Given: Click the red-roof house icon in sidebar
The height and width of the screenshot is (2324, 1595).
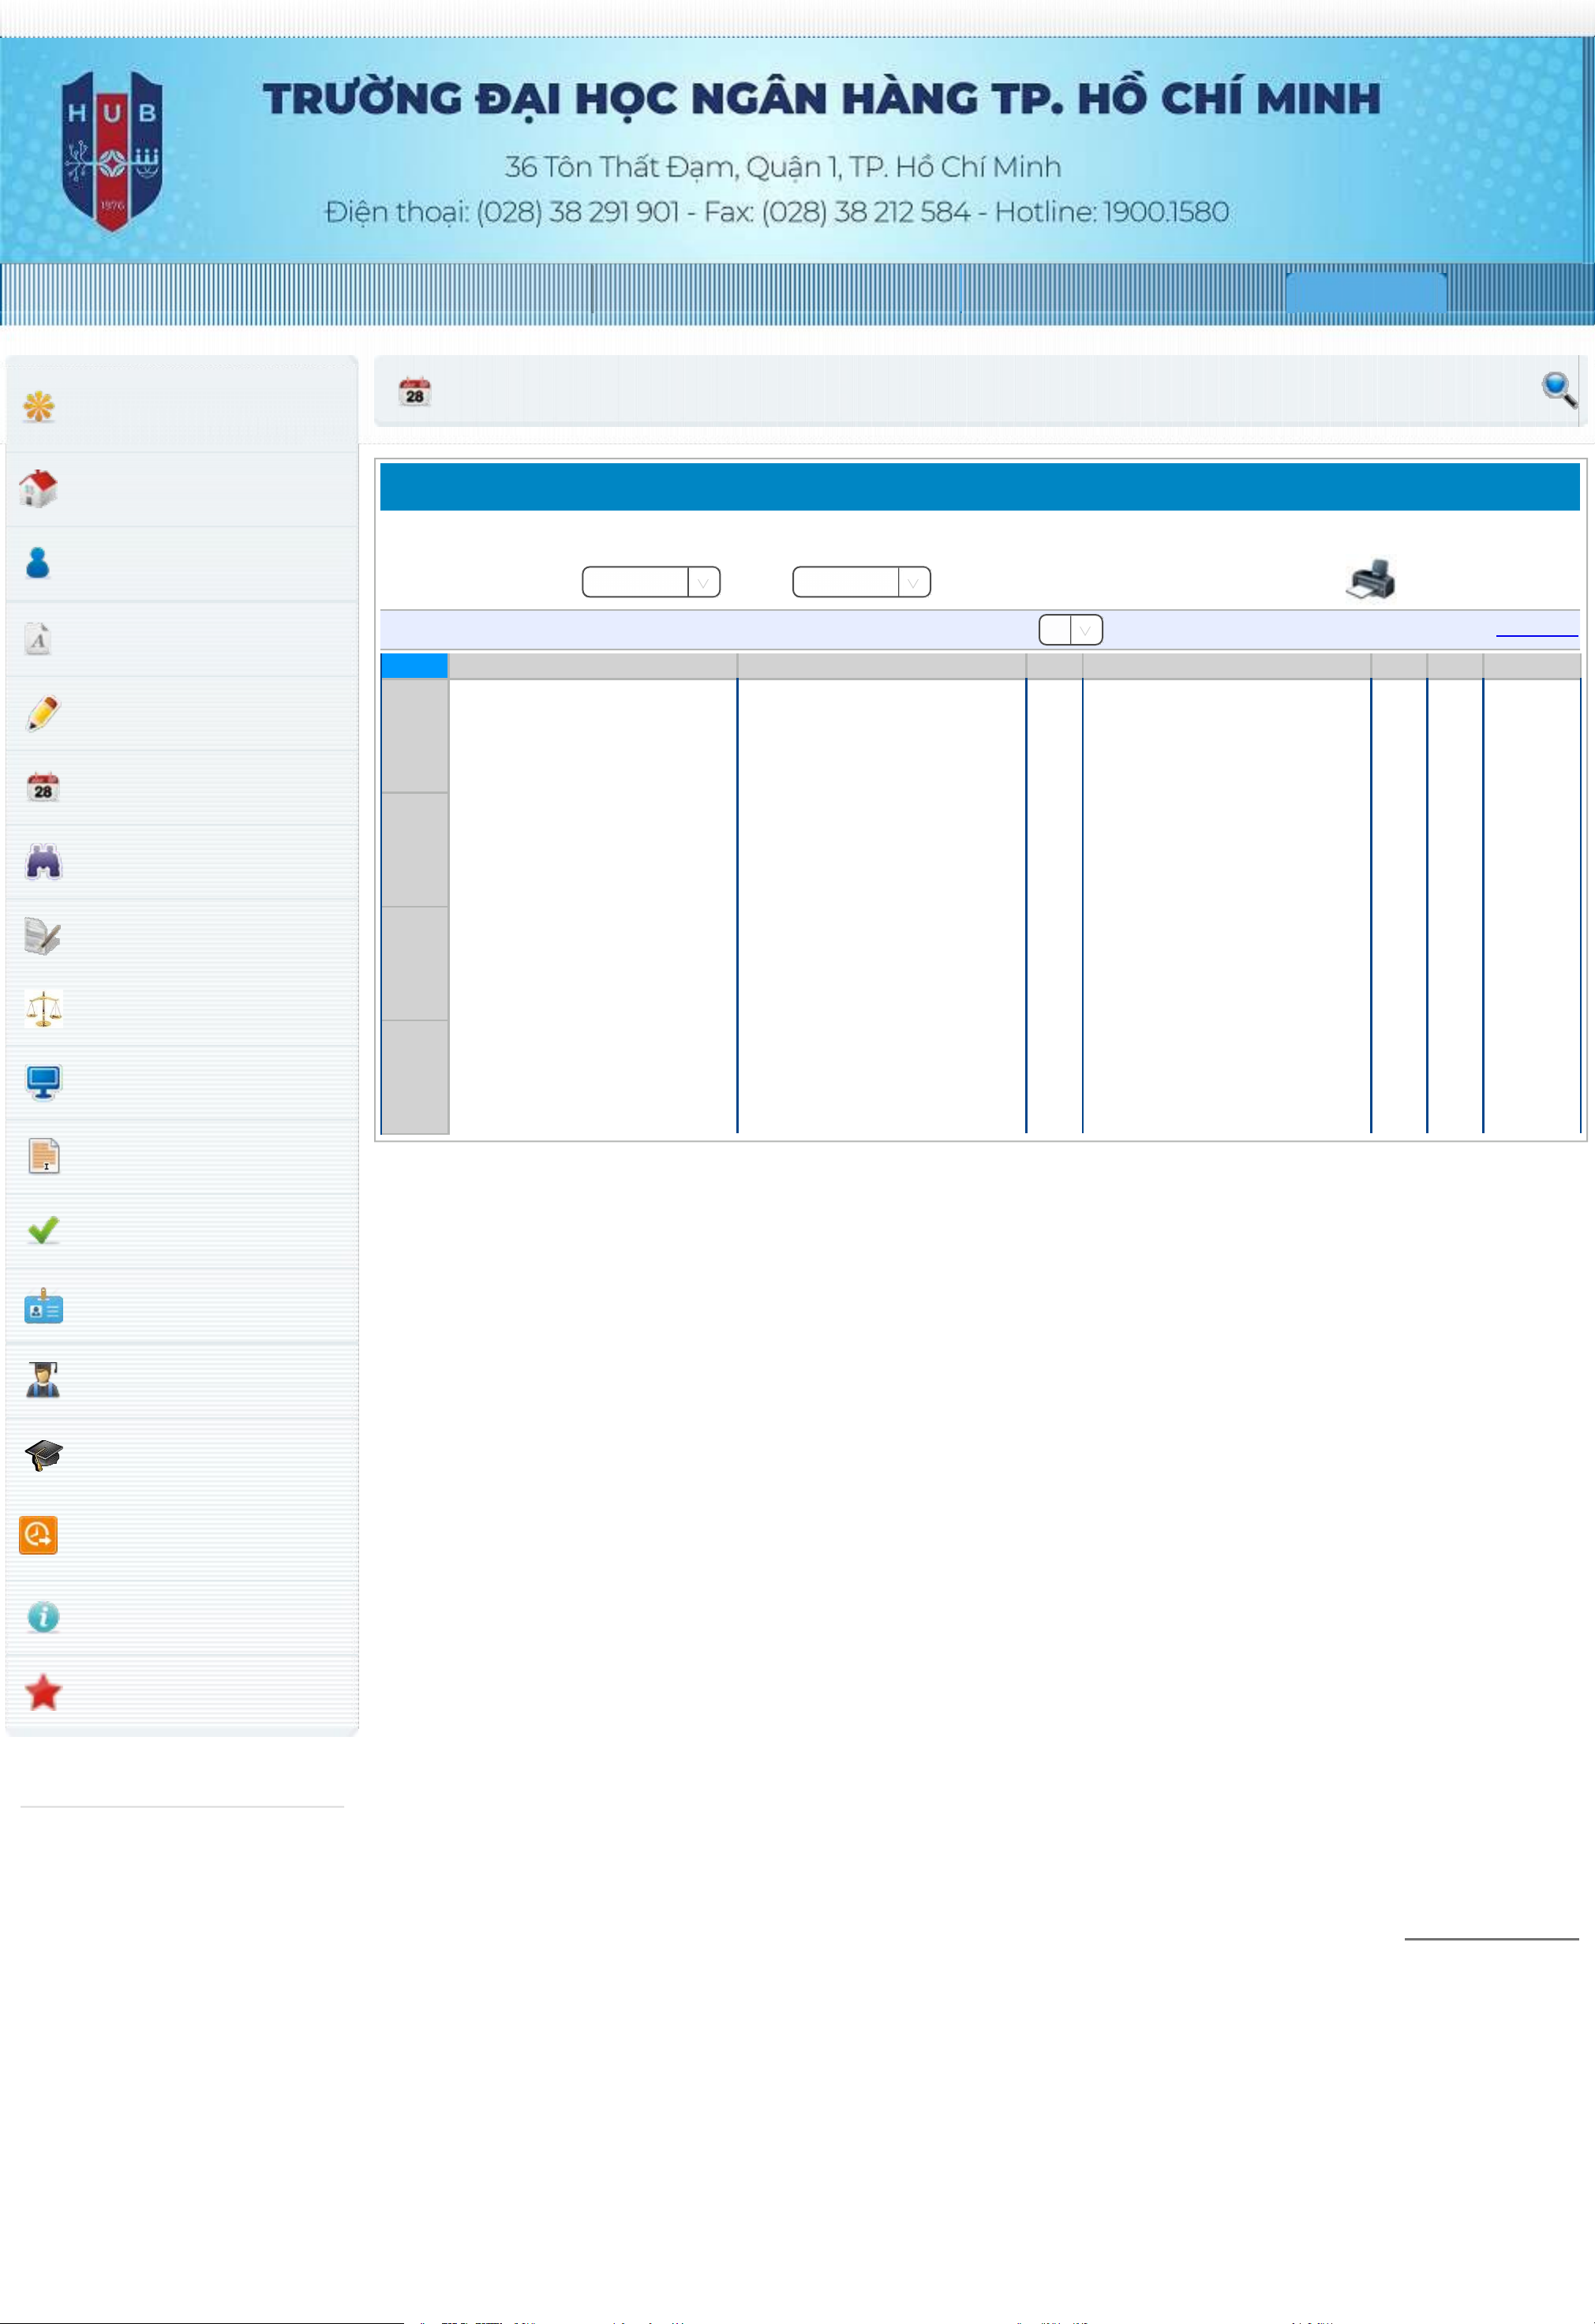Looking at the screenshot, I should click(x=38, y=488).
